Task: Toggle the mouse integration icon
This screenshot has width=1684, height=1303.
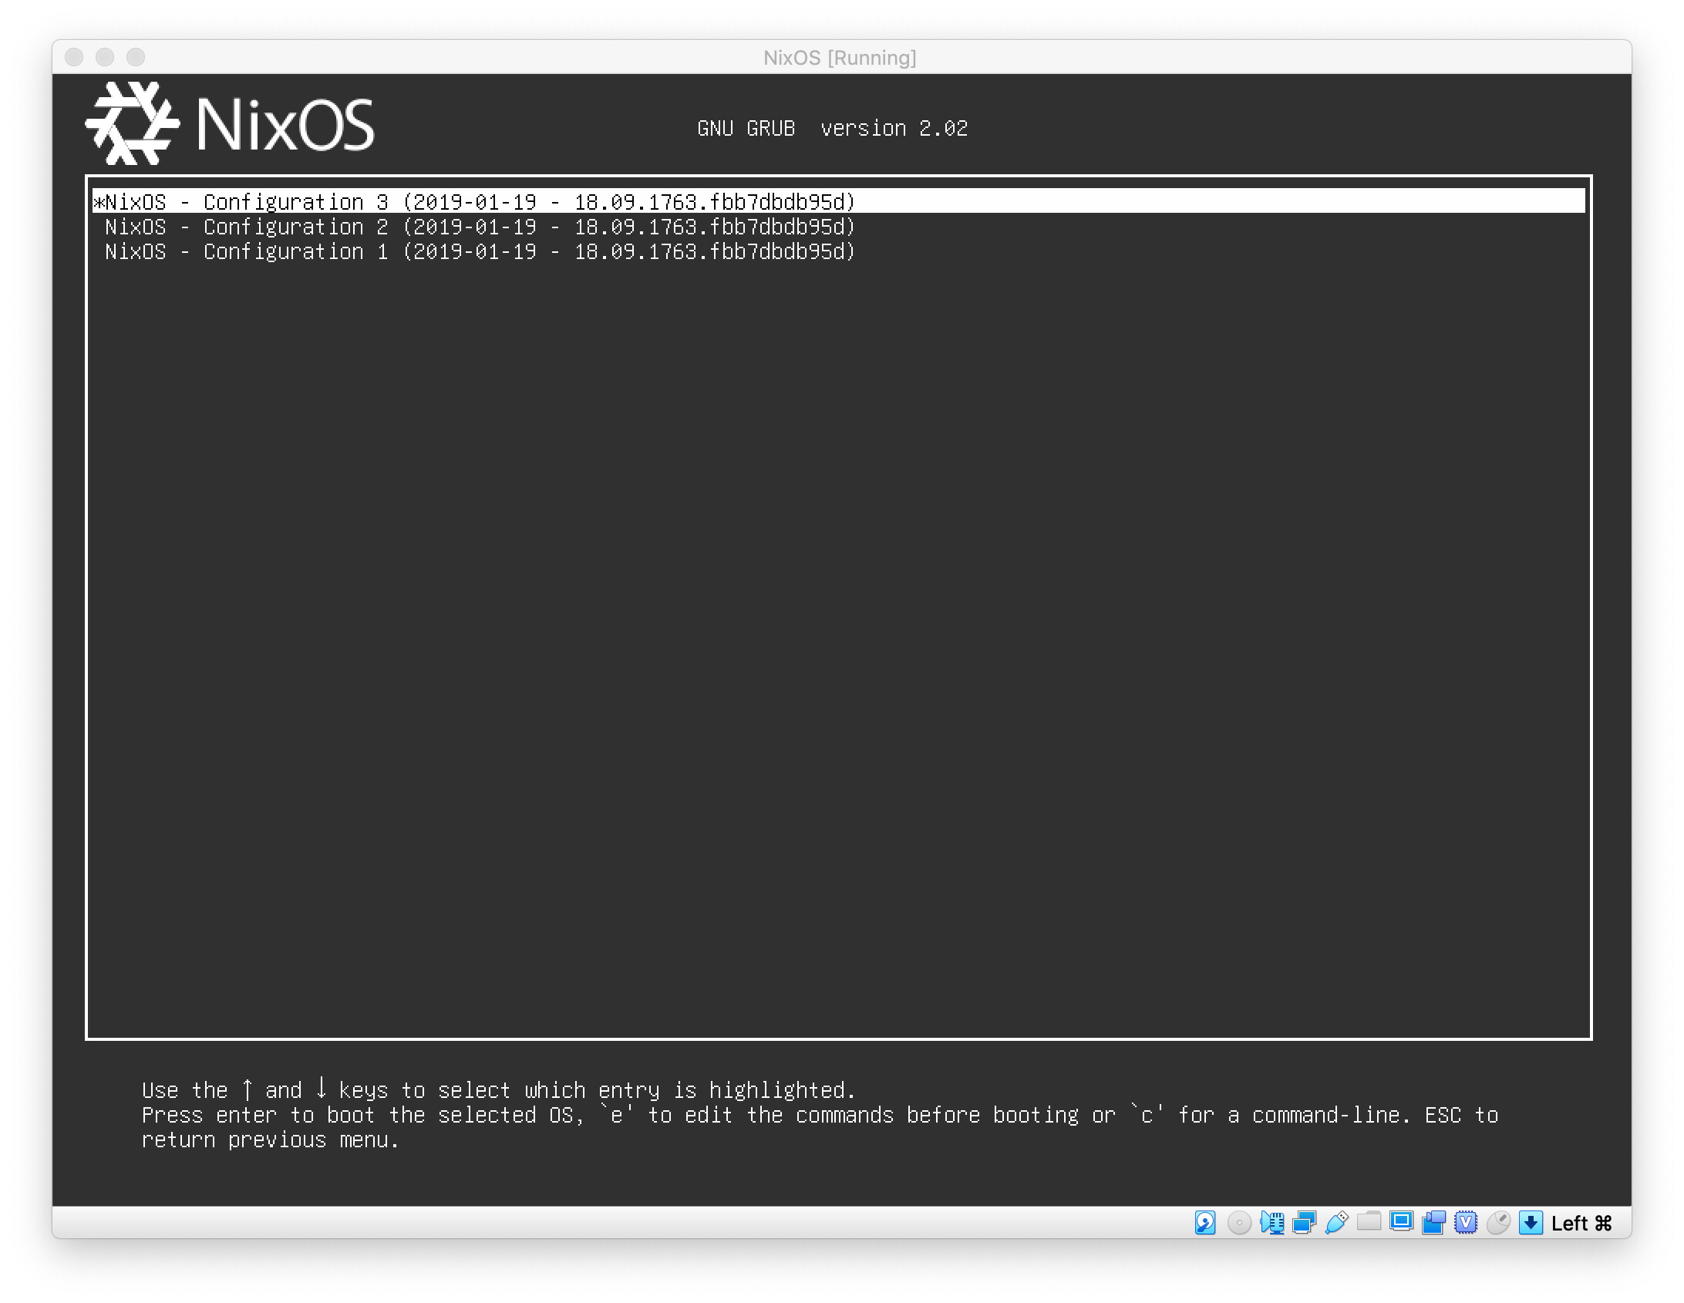Action: point(1497,1223)
